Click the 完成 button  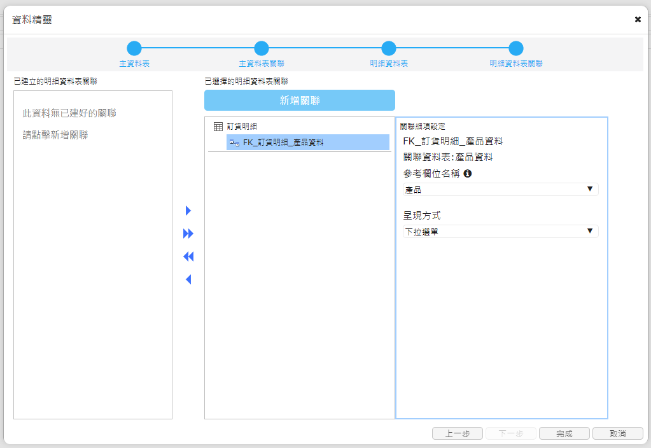(564, 433)
